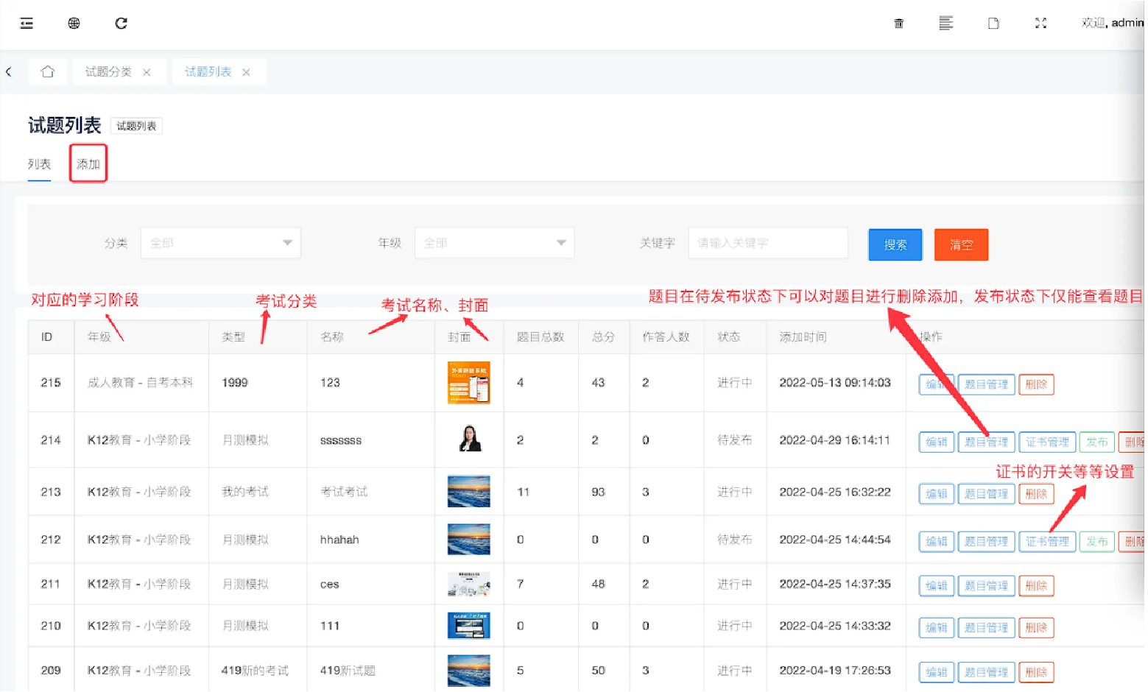Open the 年级 dropdown
The width and height of the screenshot is (1148, 692).
tap(494, 243)
